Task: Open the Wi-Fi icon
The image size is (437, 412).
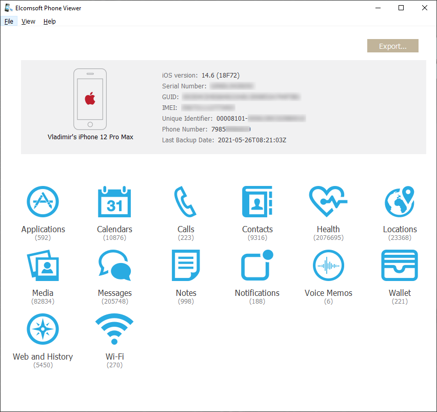Action: coord(114,329)
